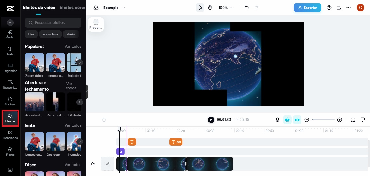
Task: Click the cloud save icon
Action: [x=96, y=8]
